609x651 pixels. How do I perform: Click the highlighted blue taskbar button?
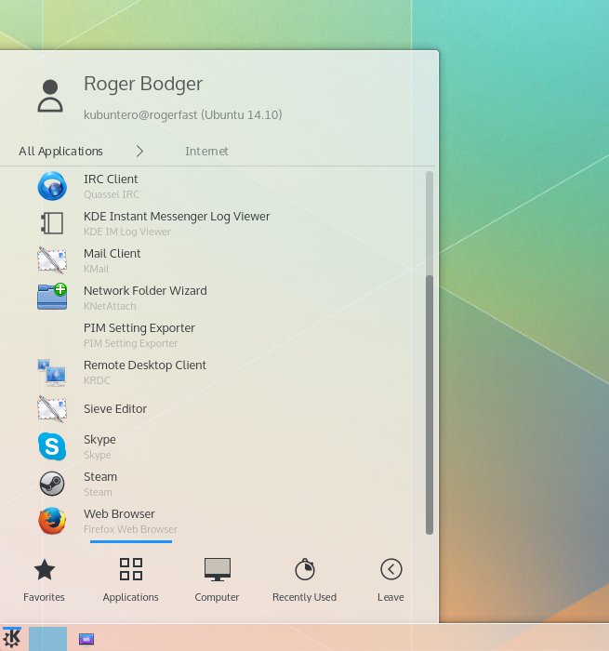(x=47, y=639)
